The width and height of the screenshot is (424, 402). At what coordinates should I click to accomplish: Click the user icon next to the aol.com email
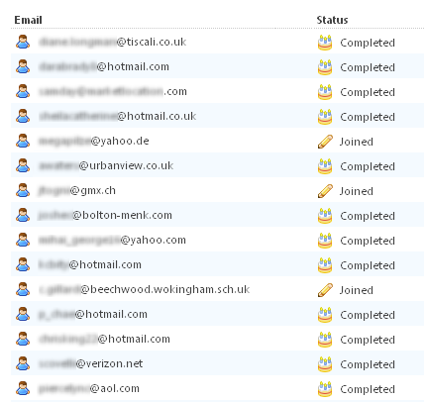(23, 388)
